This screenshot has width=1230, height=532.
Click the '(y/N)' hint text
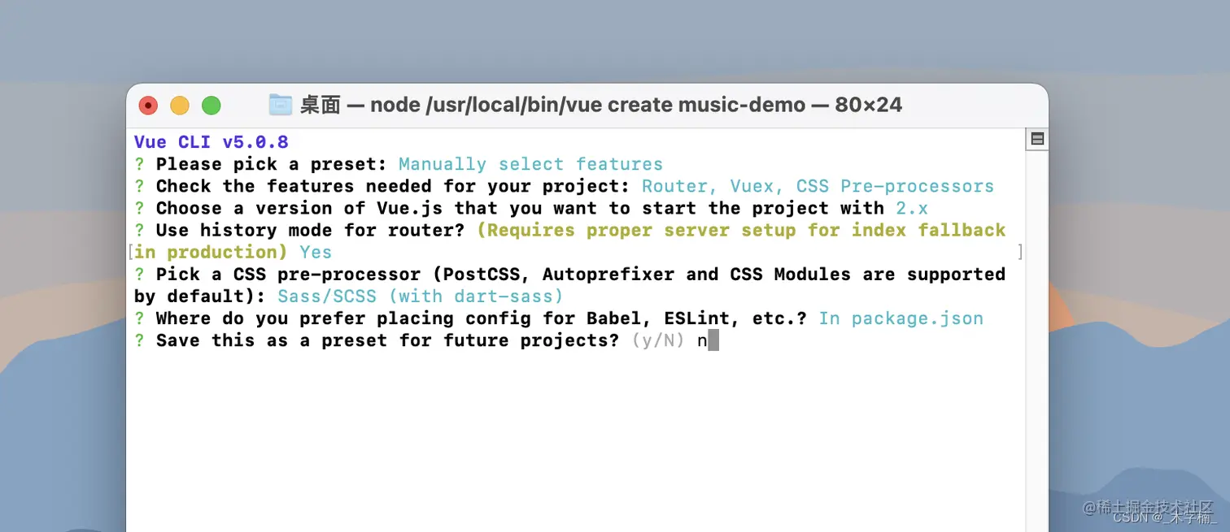coord(657,340)
